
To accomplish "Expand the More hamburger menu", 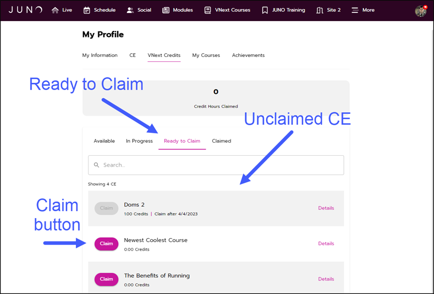I will tap(355, 10).
